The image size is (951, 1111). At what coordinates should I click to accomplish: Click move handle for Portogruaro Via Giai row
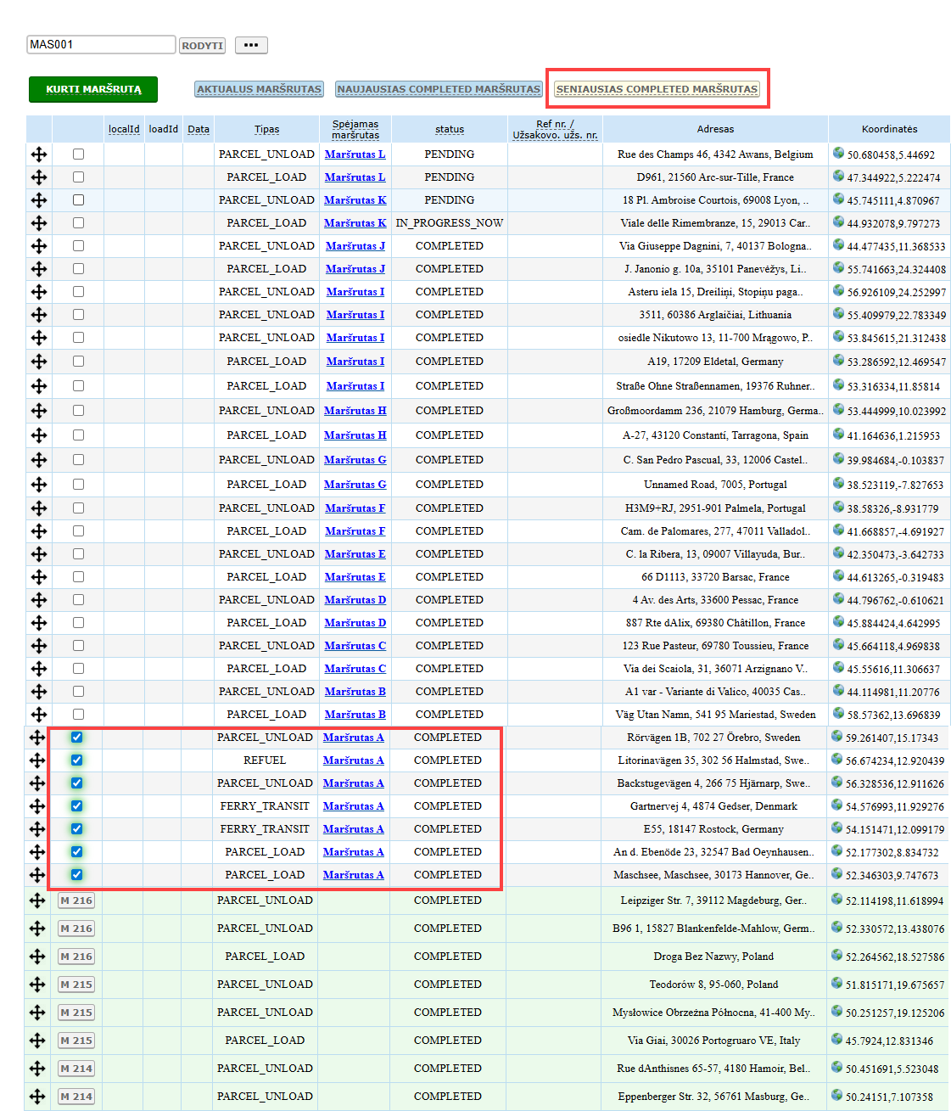coord(37,1041)
